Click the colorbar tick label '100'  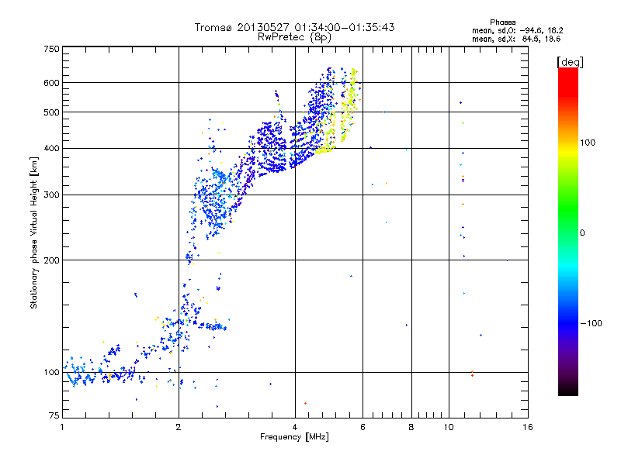pyautogui.click(x=588, y=143)
